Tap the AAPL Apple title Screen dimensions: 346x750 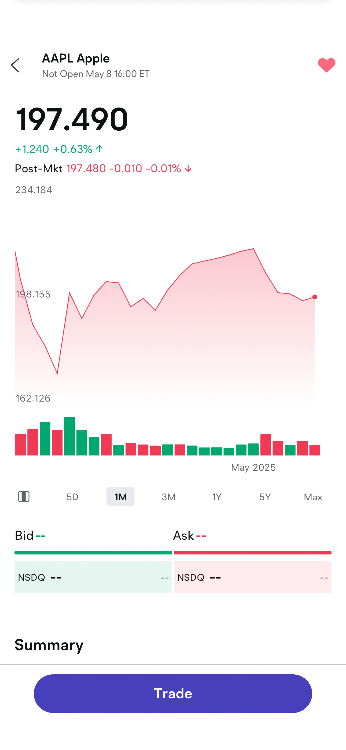coord(76,58)
